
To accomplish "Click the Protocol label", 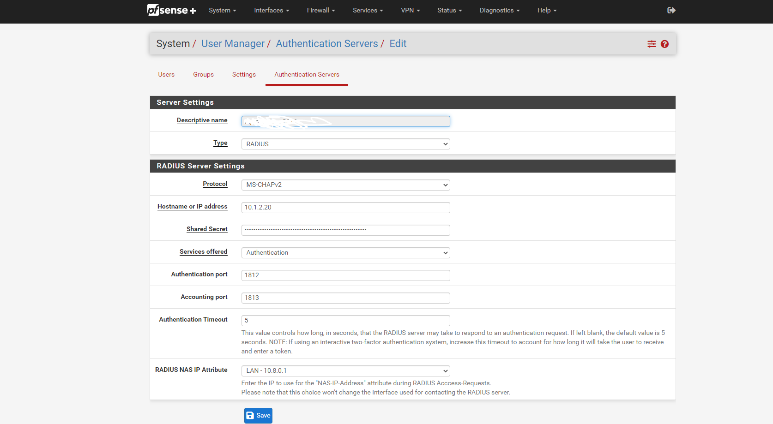I will (215, 184).
